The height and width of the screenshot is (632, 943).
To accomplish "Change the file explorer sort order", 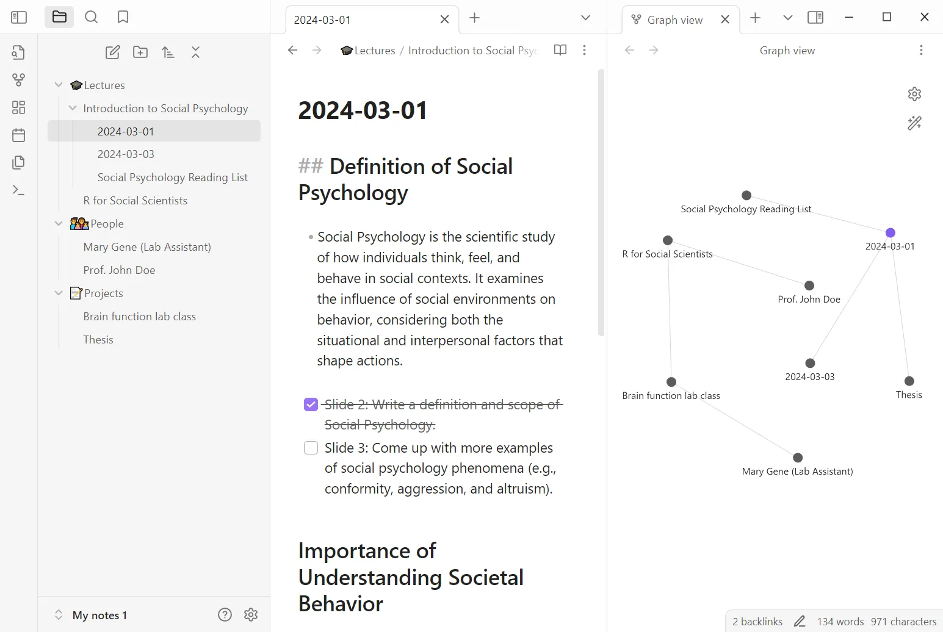I will point(168,52).
